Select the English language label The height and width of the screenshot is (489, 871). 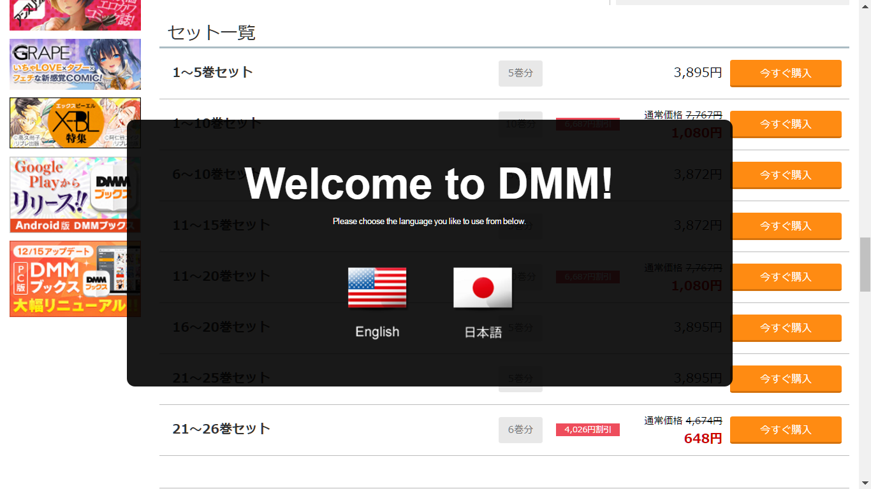pos(377,332)
